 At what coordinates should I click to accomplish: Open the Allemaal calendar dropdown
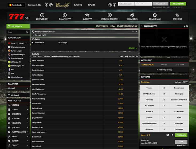[x=18, y=88]
